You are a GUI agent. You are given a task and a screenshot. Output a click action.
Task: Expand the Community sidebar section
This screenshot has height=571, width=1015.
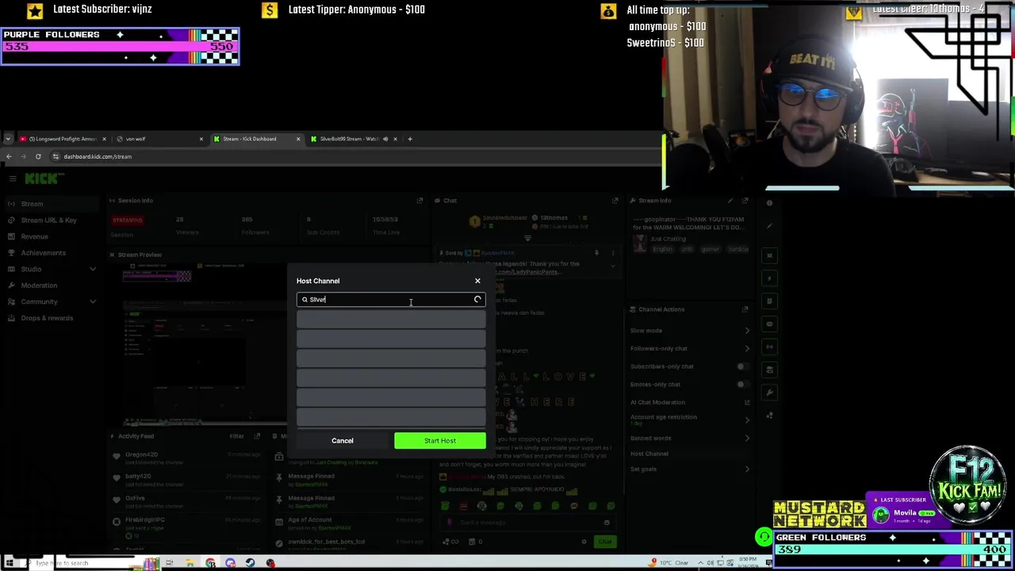pos(92,301)
